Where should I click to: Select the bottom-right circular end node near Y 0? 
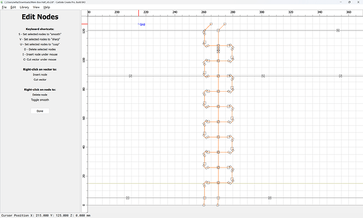218,205
